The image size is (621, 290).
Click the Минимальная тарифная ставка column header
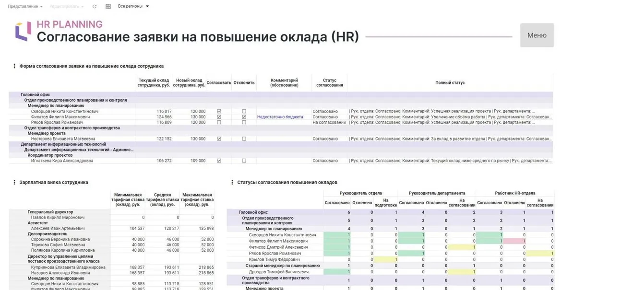tap(128, 199)
